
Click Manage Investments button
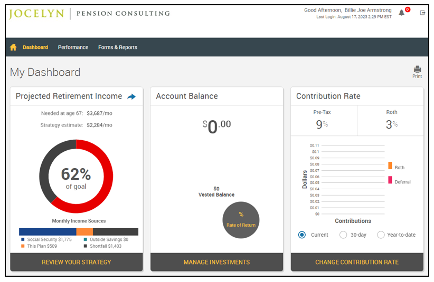point(216,262)
